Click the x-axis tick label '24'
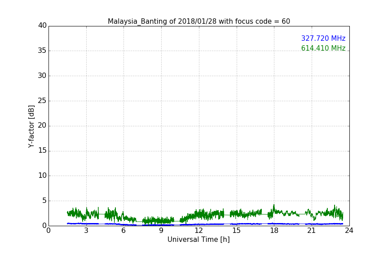388x258 pixels. (x=349, y=231)
